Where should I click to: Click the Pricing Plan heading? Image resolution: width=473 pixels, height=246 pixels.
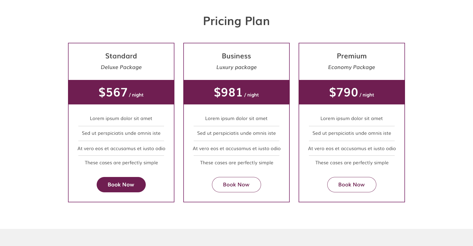(237, 21)
